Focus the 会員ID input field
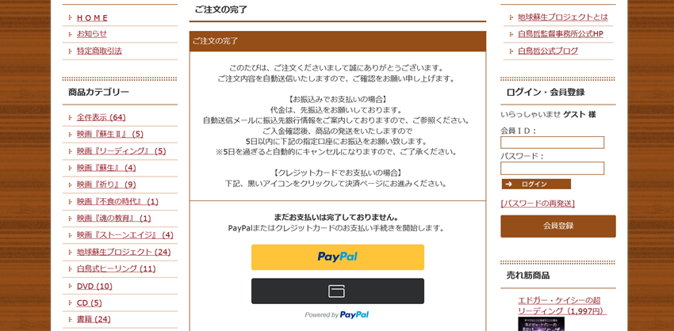 pos(553,143)
